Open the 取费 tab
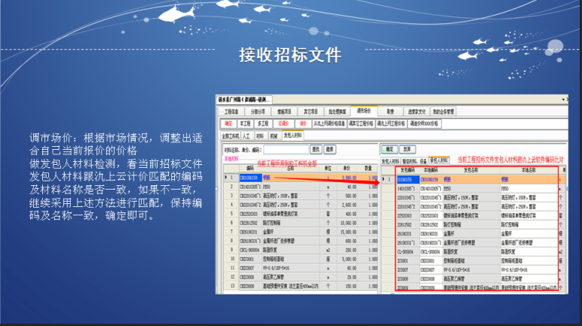 (x=390, y=111)
